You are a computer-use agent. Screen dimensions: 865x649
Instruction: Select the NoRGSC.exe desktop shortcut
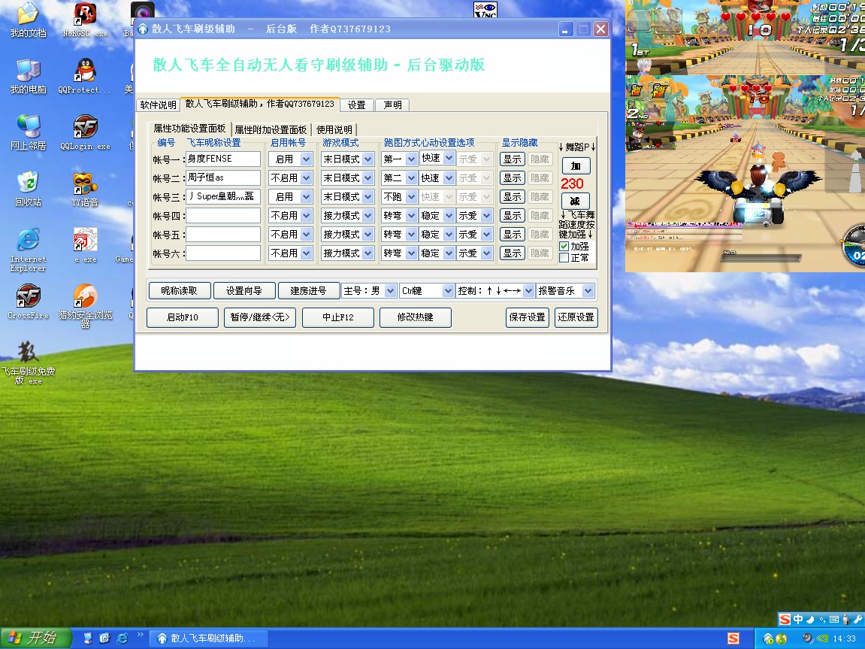85,20
